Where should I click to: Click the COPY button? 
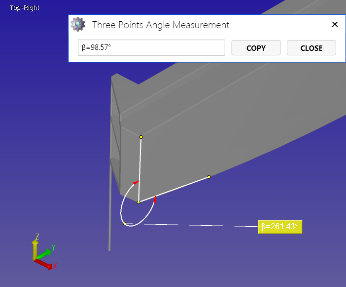[256, 48]
